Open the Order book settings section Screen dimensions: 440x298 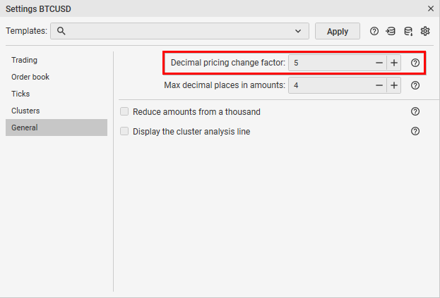[x=56, y=77]
